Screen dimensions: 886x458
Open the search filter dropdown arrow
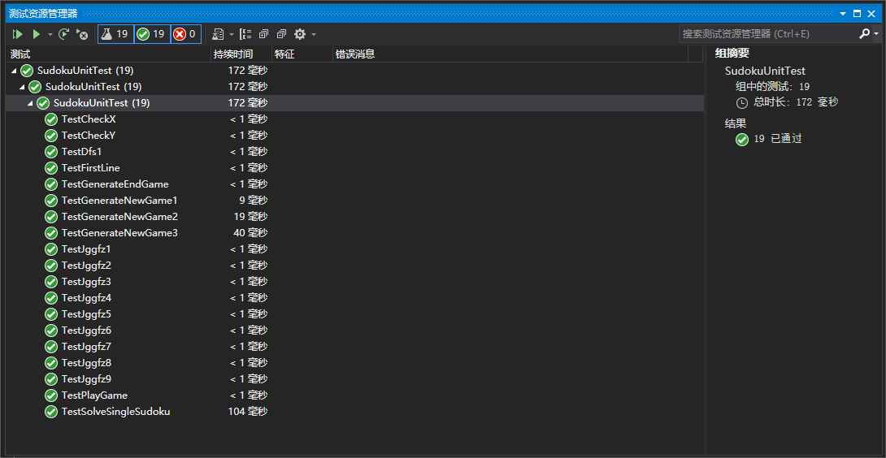point(876,34)
